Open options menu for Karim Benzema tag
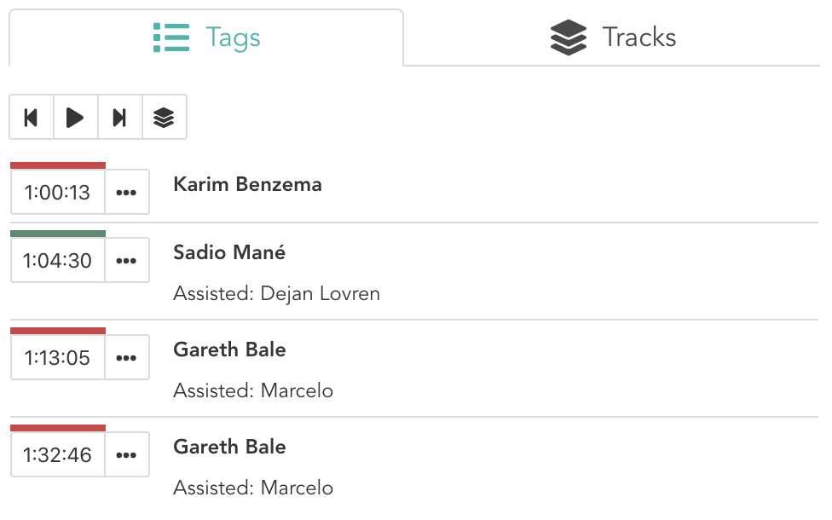Image resolution: width=832 pixels, height=520 pixels. click(126, 193)
